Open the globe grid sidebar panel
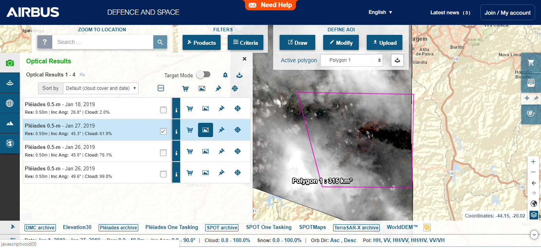The image size is (541, 248). [10, 103]
